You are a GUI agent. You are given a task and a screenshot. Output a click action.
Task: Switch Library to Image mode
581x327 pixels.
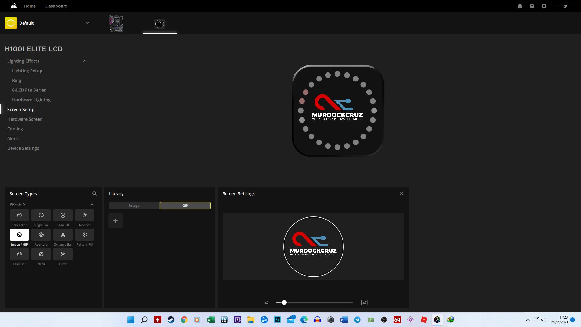coord(134,206)
